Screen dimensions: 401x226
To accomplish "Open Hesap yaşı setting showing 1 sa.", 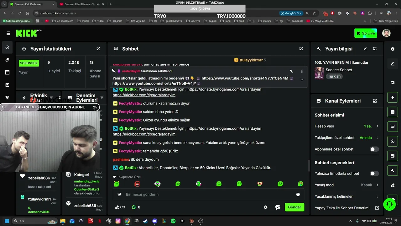I will (x=347, y=126).
